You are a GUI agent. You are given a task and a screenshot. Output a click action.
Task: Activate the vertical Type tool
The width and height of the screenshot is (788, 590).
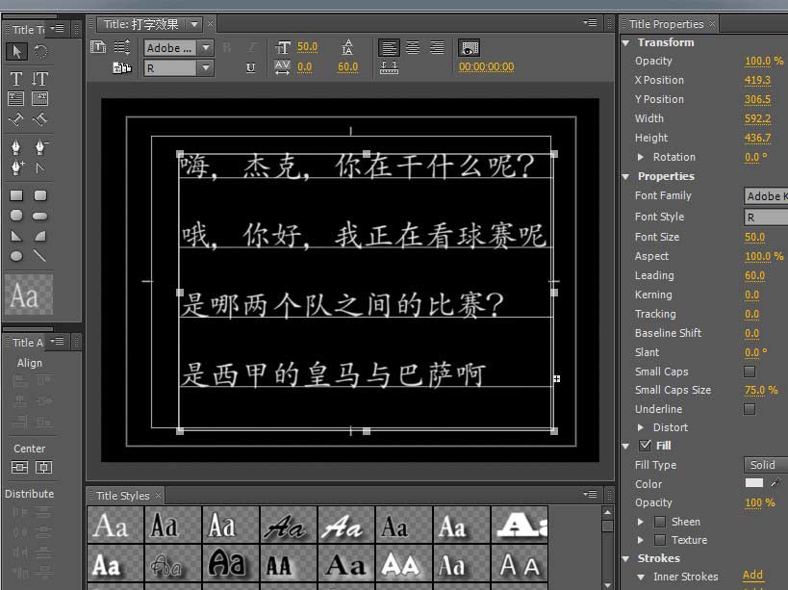point(39,78)
